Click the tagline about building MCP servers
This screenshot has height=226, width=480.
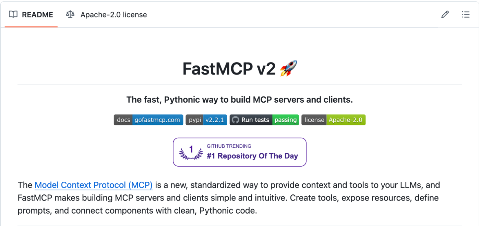pos(240,100)
